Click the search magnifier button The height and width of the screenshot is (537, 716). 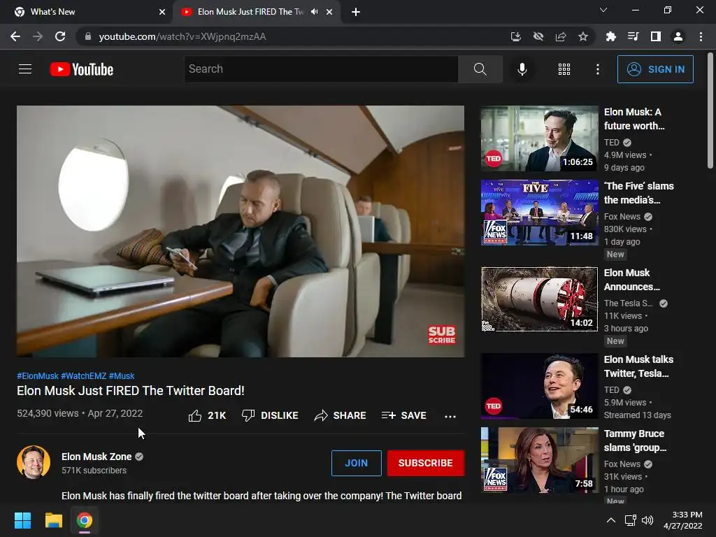tap(480, 69)
